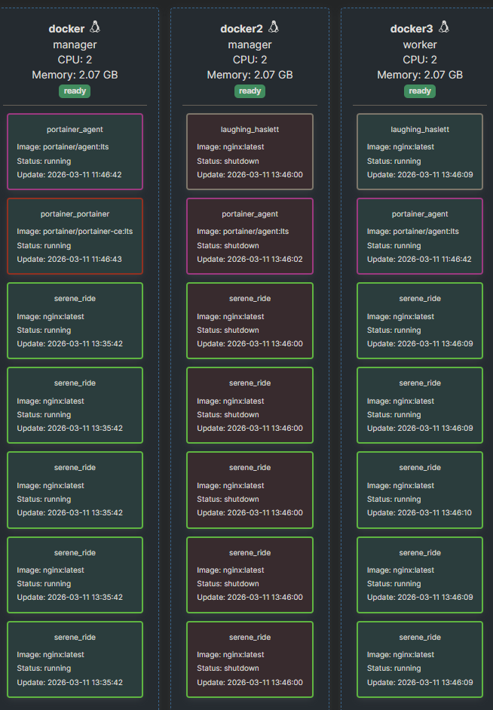Select the serene_ride card updated at 13:46:10

420,490
